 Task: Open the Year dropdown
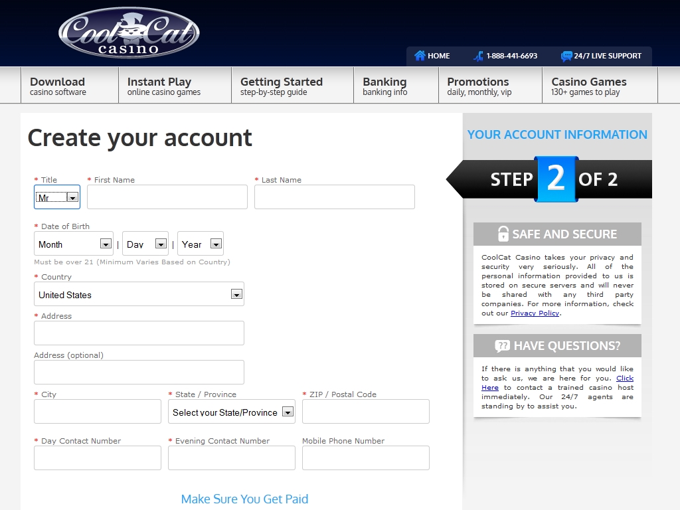click(x=201, y=244)
